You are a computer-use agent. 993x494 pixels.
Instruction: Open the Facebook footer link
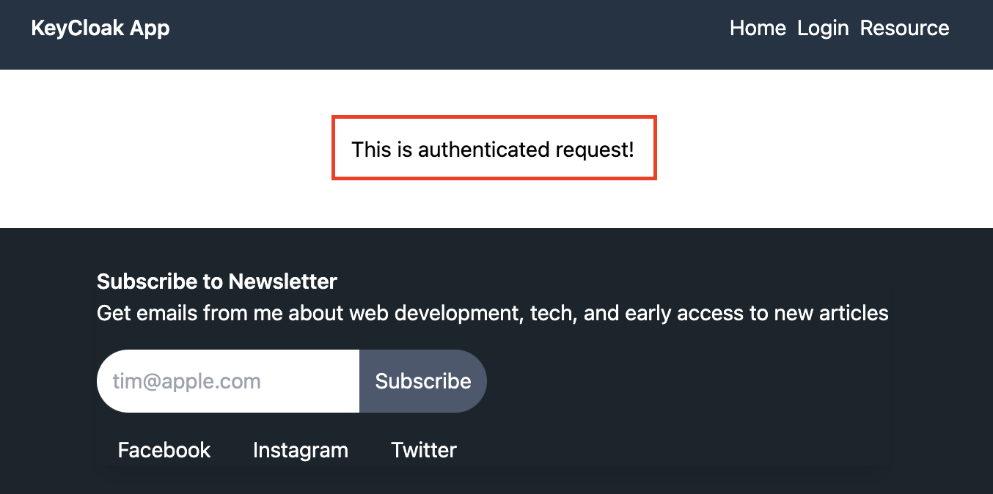[x=164, y=450]
